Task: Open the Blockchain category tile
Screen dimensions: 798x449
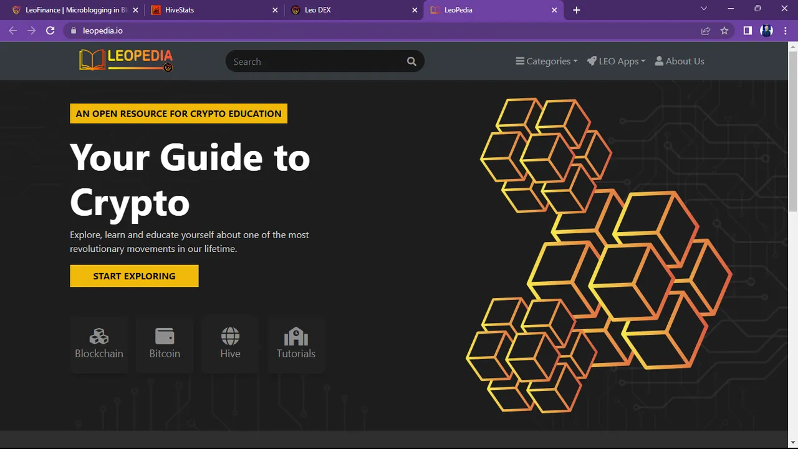Action: [99, 344]
